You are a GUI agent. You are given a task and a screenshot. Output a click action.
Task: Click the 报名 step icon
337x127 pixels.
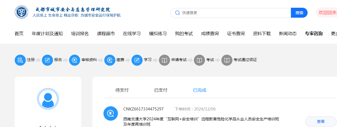(x=47, y=60)
